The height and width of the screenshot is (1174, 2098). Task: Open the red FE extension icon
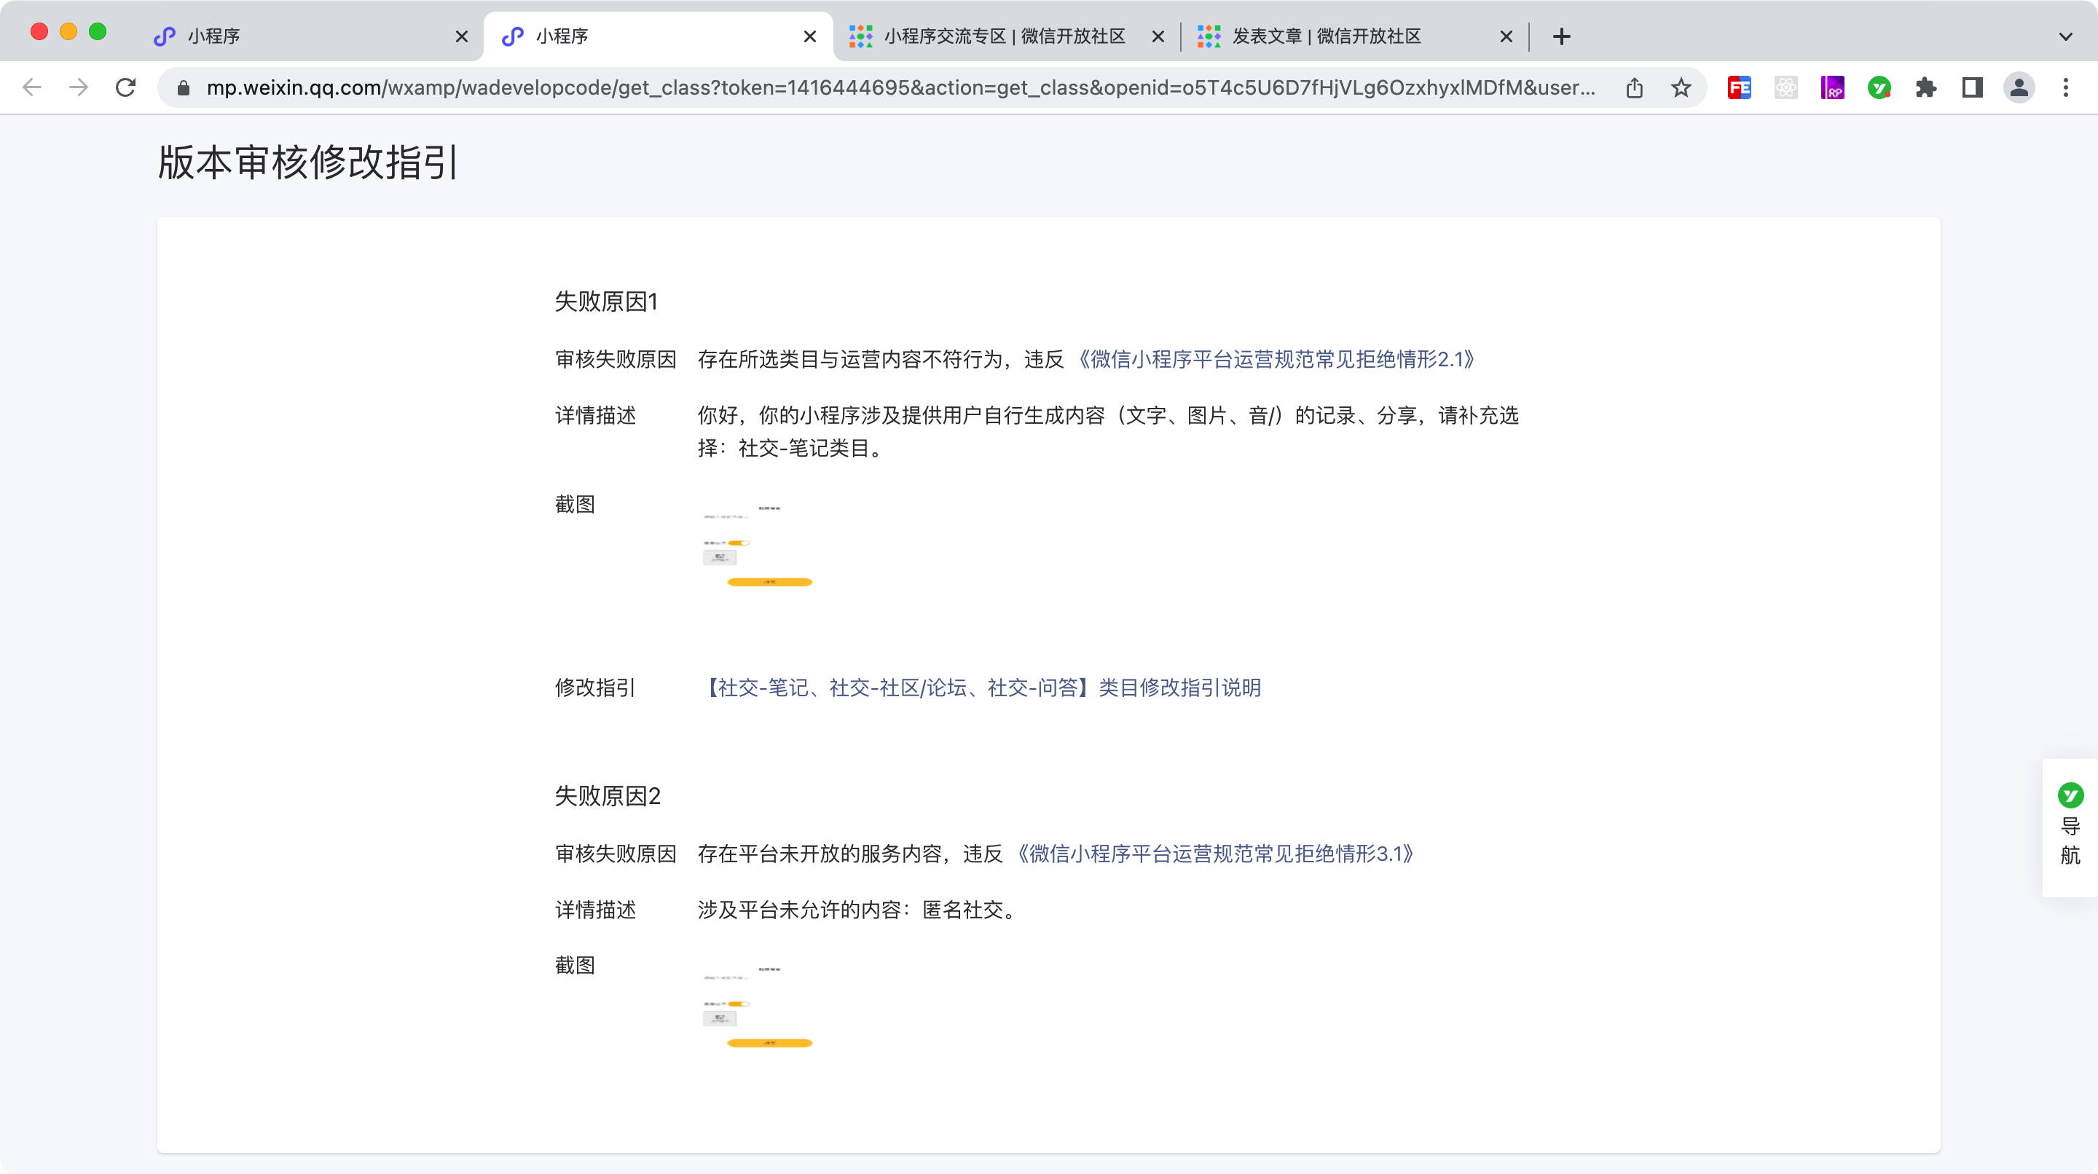click(x=1739, y=88)
